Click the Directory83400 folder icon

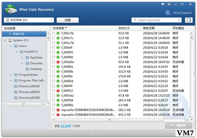(x=16, y=98)
